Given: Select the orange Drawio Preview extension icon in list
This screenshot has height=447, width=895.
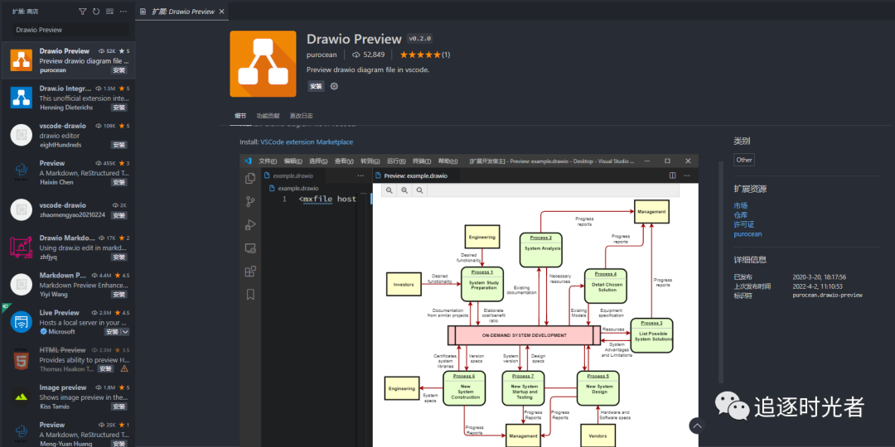Looking at the screenshot, I should tap(21, 60).
